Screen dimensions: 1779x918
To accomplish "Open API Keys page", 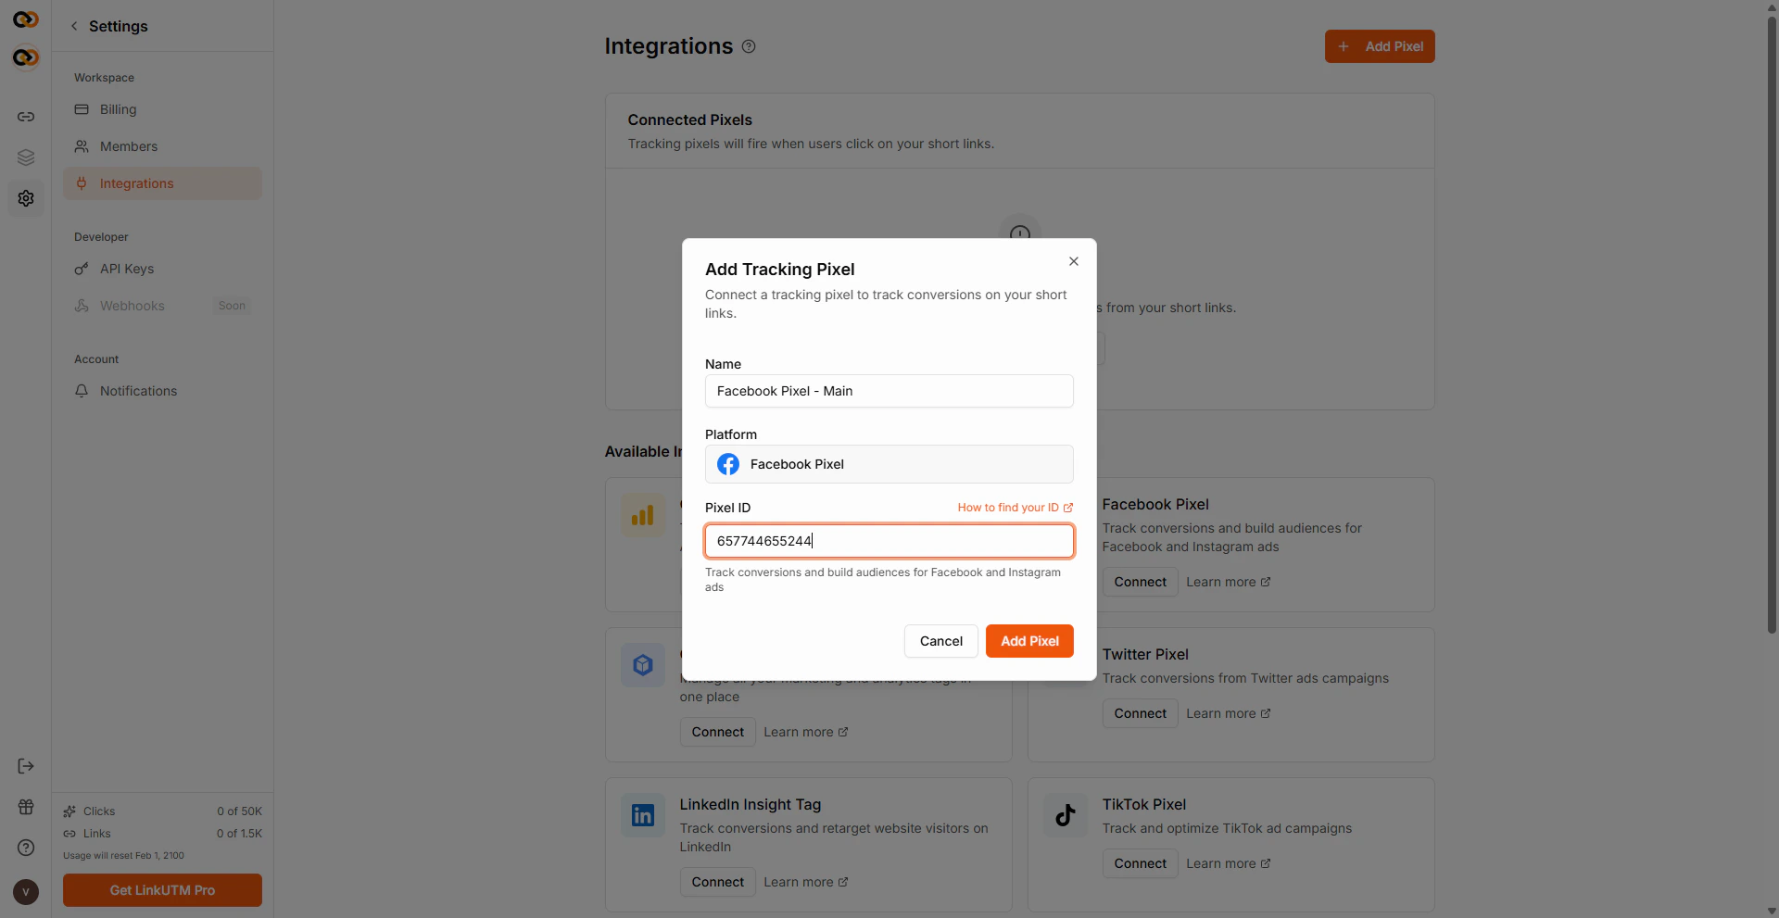I will coord(162,269).
